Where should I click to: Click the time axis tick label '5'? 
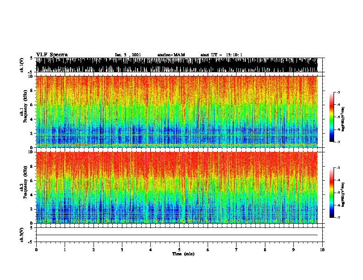coord(179,250)
